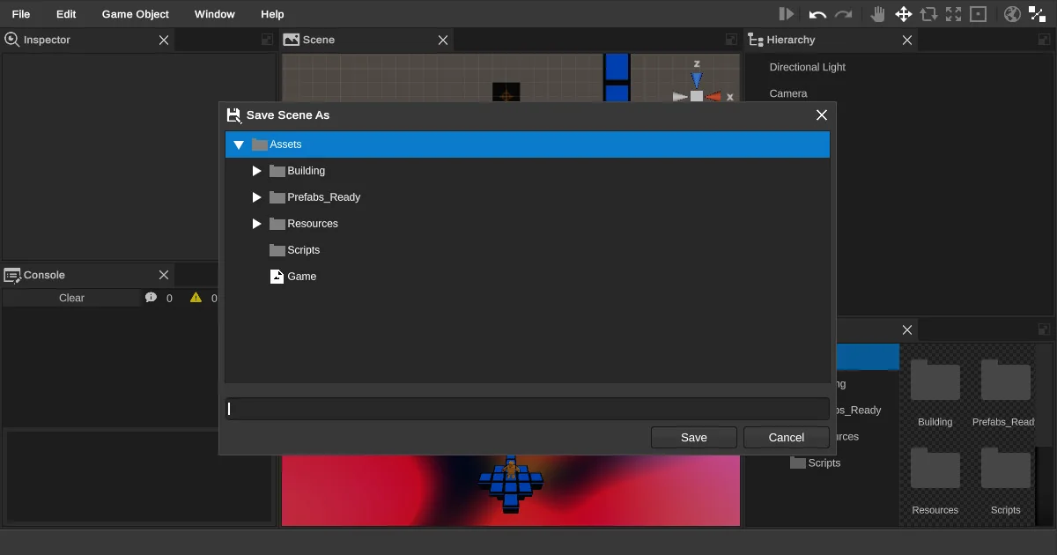Toggle the pivot point mode icon
This screenshot has height=555, width=1057.
1036,14
